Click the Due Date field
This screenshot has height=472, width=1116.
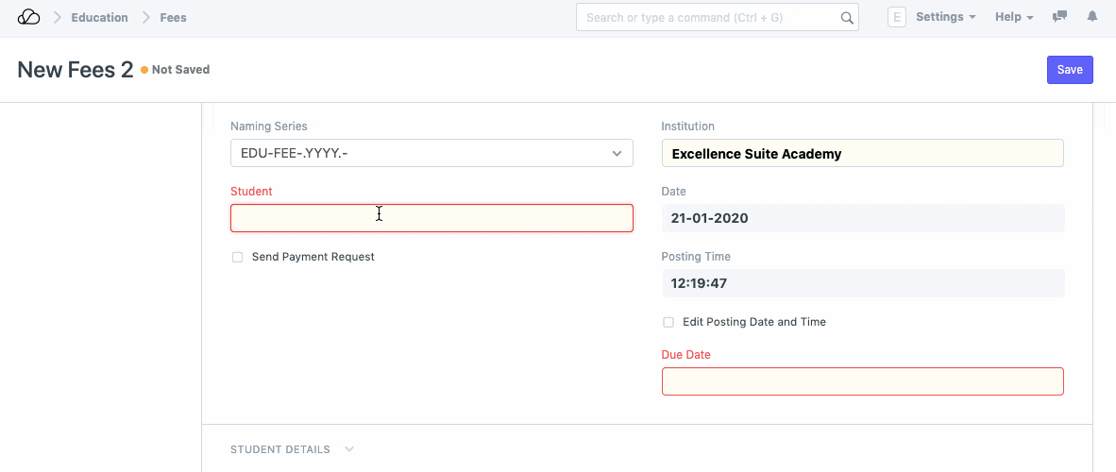pyautogui.click(x=862, y=381)
